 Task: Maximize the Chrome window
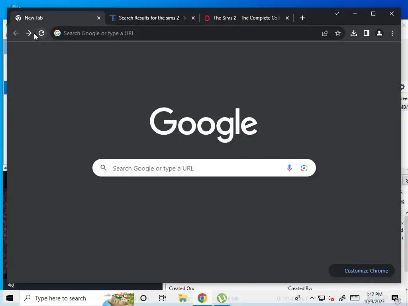click(373, 14)
